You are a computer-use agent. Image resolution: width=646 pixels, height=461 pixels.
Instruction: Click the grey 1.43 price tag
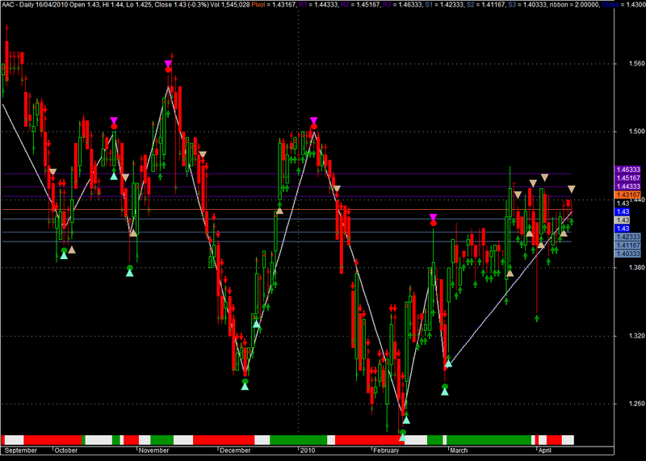click(x=623, y=220)
